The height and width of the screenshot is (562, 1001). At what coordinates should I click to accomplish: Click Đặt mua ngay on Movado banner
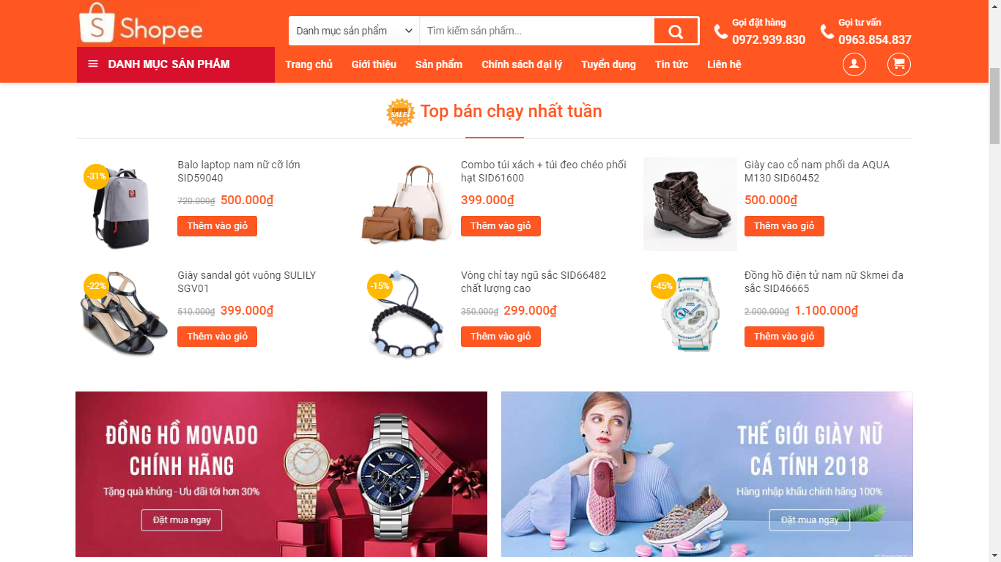tap(182, 520)
